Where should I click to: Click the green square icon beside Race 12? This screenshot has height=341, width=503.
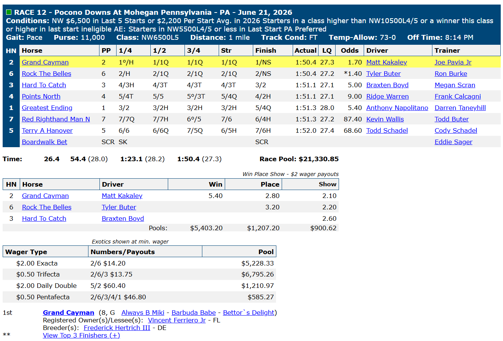[x=9, y=13]
